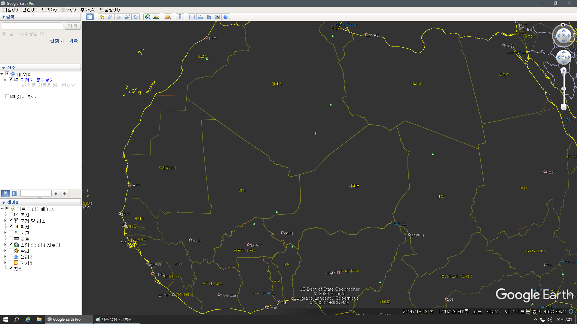Click the look-around eye joystick center
This screenshot has width=577, height=324.
[x=564, y=36]
